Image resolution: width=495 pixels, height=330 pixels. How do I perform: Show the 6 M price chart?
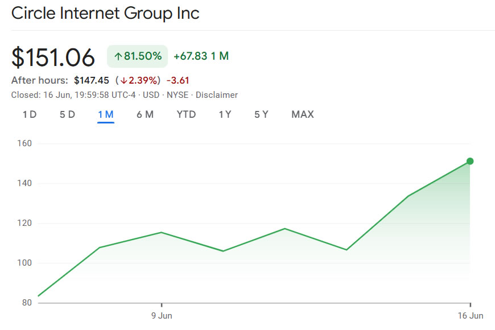[x=145, y=114]
